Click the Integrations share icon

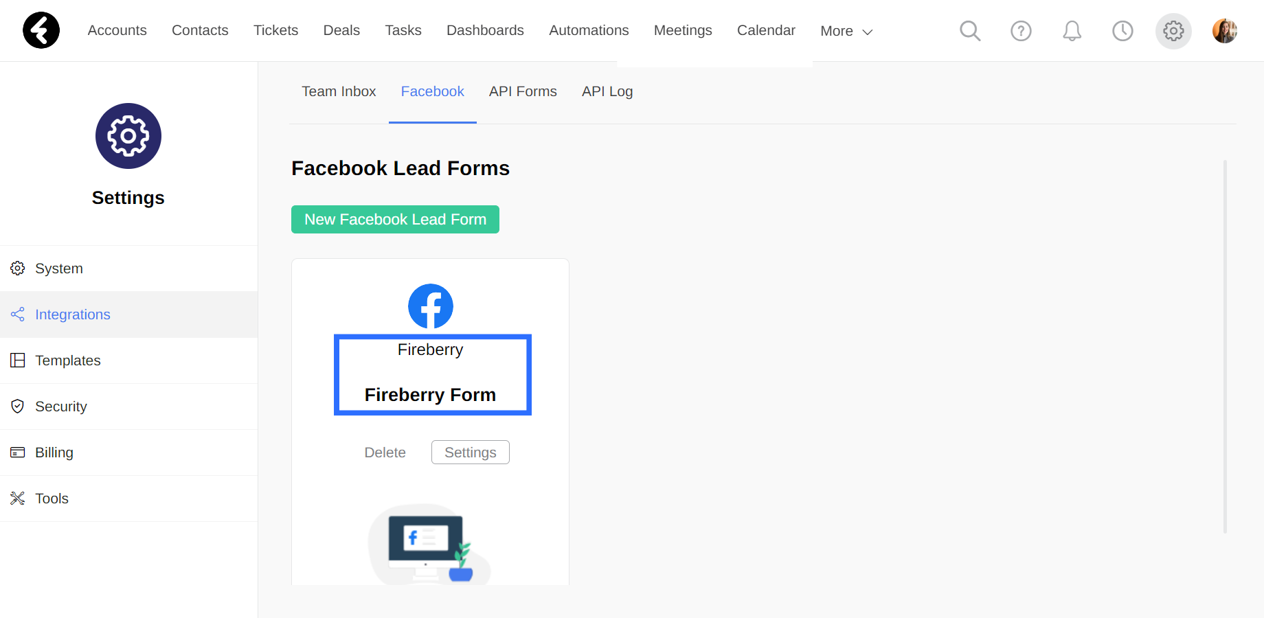18,314
